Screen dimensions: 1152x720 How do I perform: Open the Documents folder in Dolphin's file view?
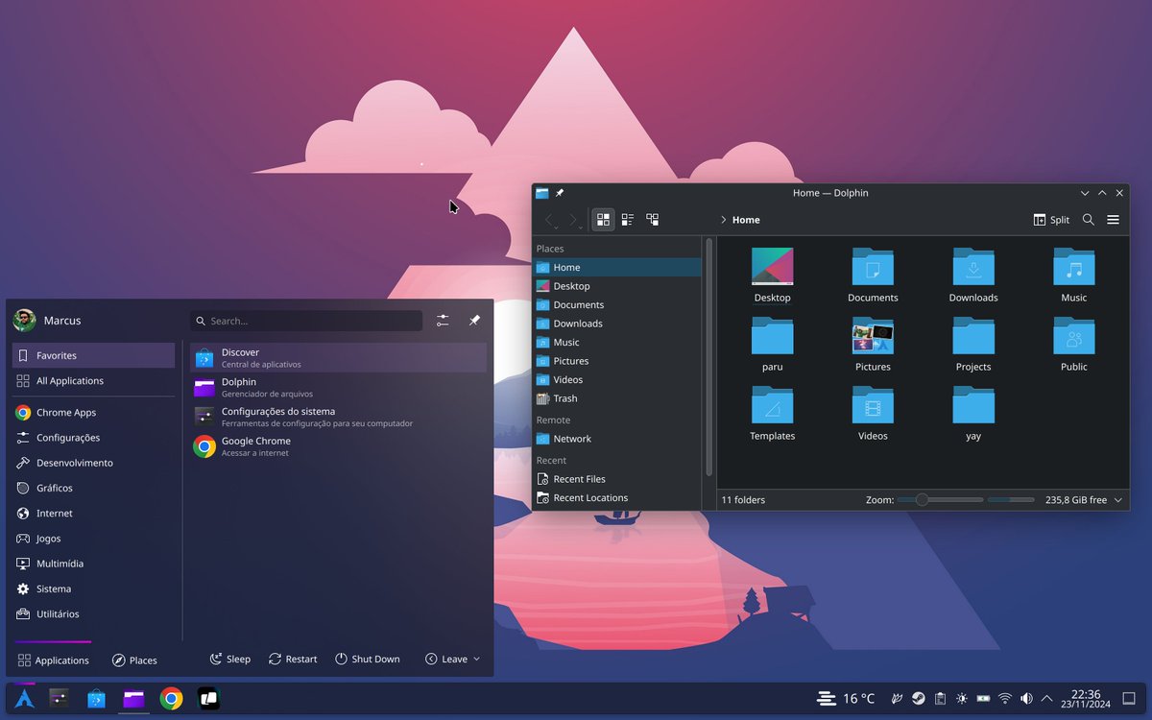873,276
